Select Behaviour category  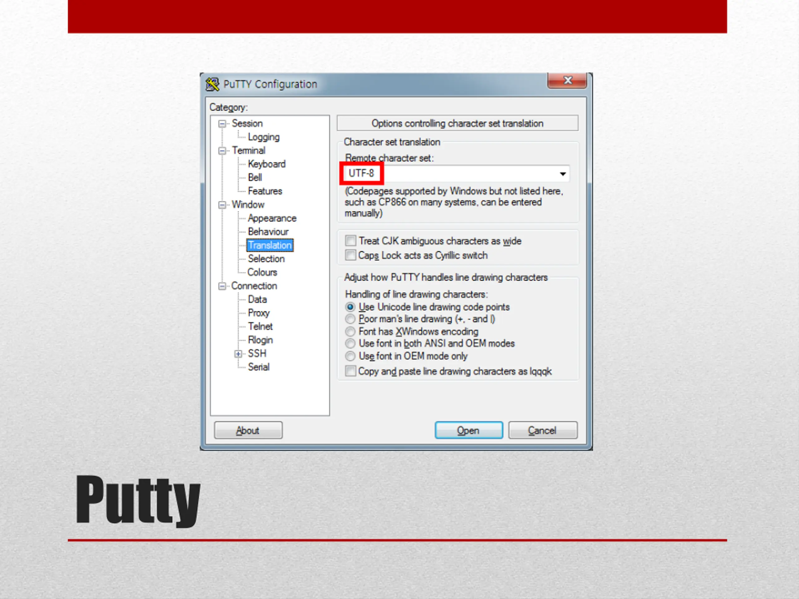(268, 232)
